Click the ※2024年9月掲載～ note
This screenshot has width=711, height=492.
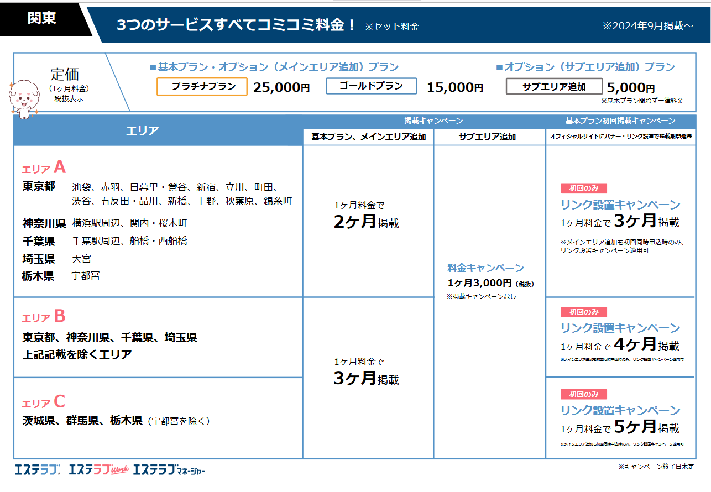click(x=647, y=26)
